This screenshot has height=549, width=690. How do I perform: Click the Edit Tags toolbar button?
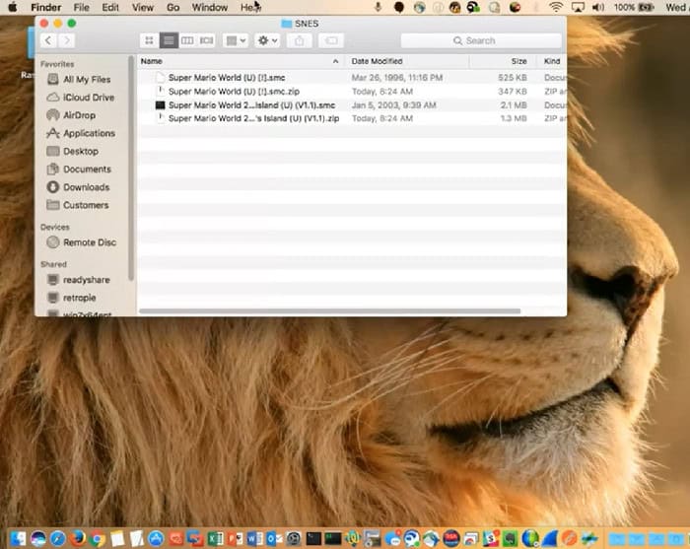tap(331, 41)
